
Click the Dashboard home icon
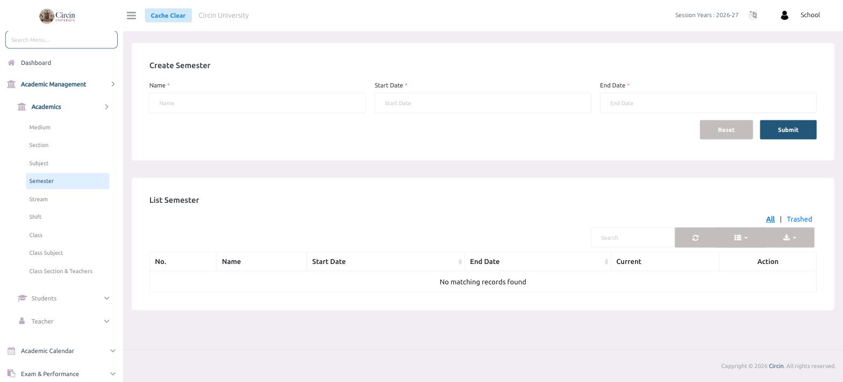[11, 63]
